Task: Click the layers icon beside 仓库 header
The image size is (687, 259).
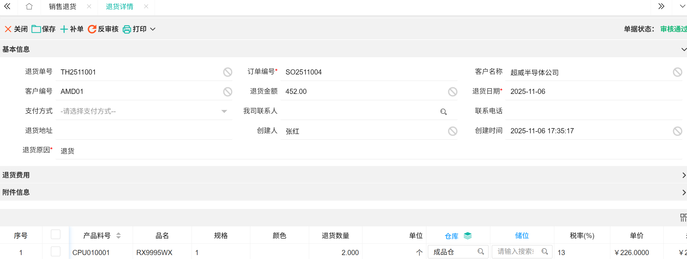Action: point(468,236)
